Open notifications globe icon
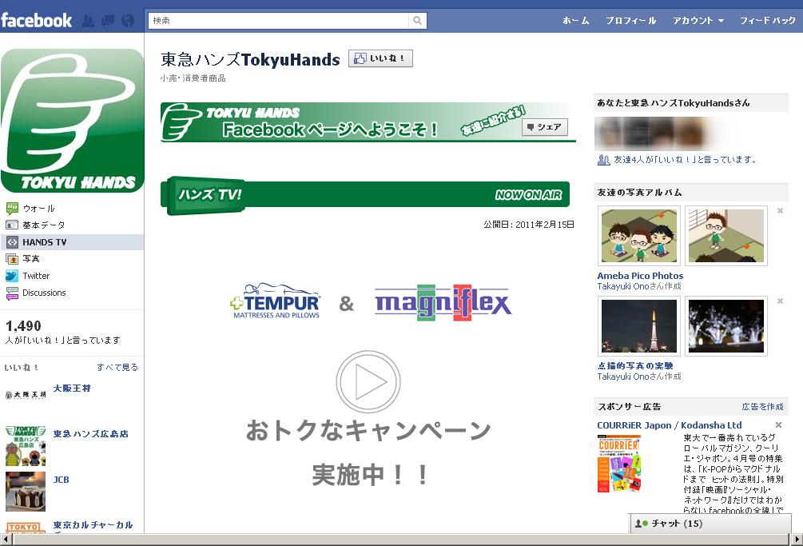This screenshot has height=546, width=803. [x=128, y=21]
